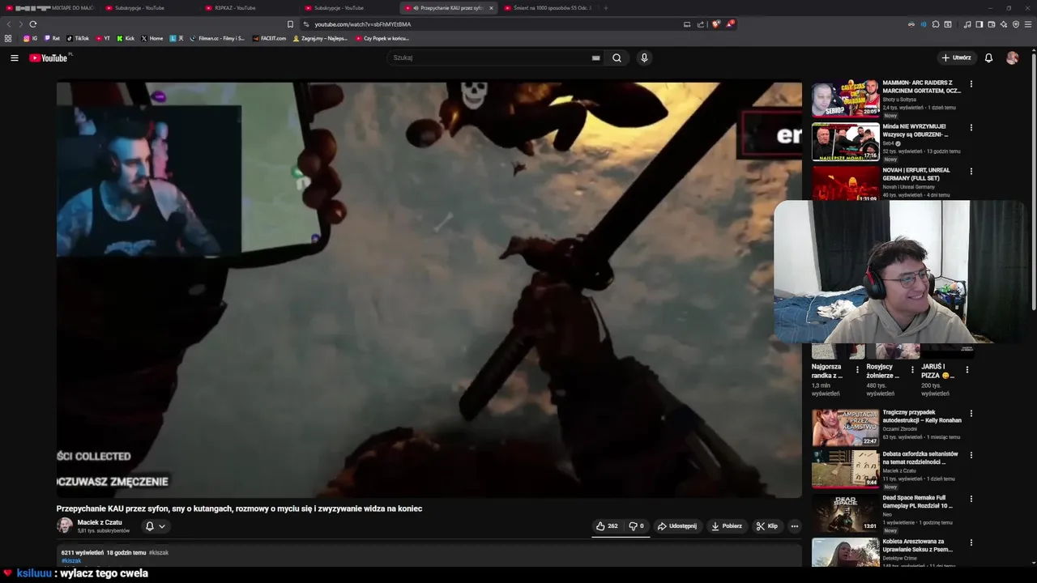The image size is (1037, 583).
Task: Open options menu for Tragiczny przypadek video
Action: (x=971, y=414)
